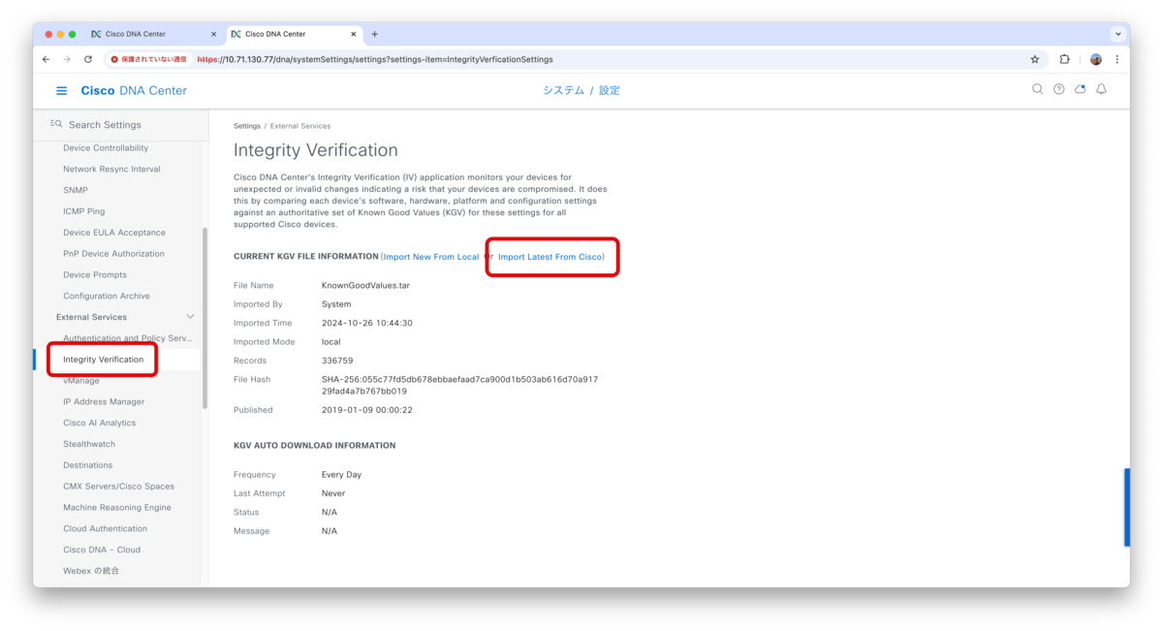Collapse the External Services section chevron
The image size is (1163, 631).
point(190,317)
